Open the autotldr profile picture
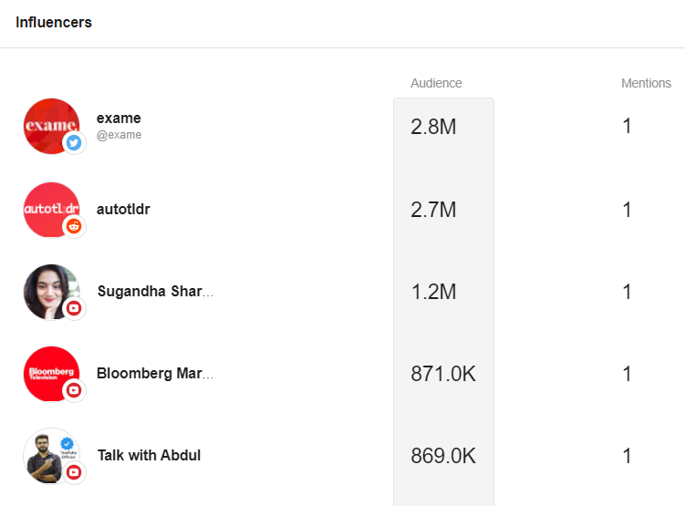 [52, 210]
